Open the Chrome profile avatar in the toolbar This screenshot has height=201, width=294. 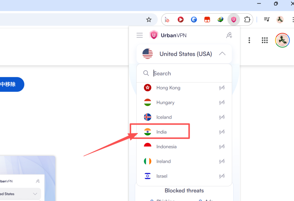tap(280, 20)
